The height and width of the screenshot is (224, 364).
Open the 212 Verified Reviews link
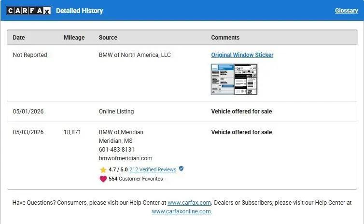click(153, 169)
